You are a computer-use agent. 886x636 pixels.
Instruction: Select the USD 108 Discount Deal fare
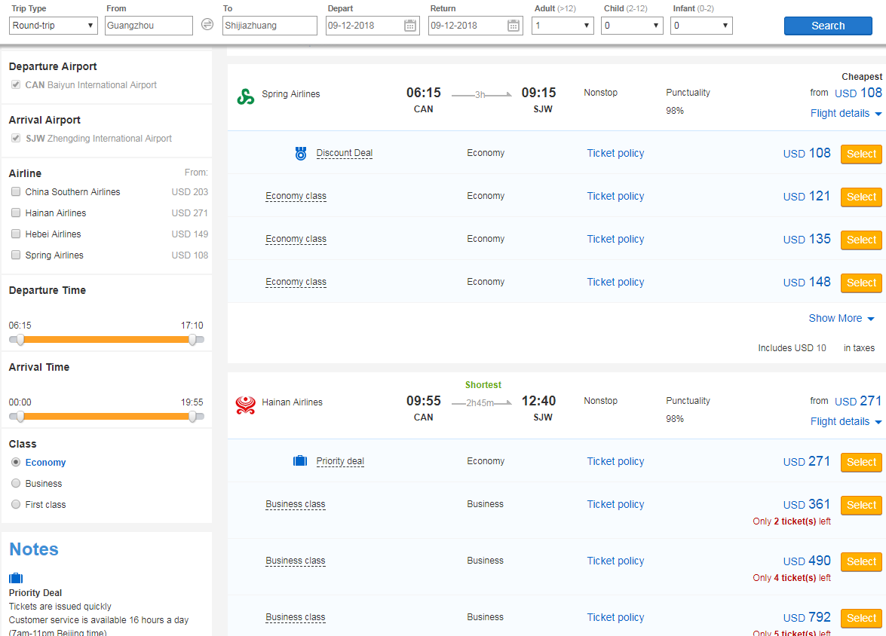(x=861, y=154)
